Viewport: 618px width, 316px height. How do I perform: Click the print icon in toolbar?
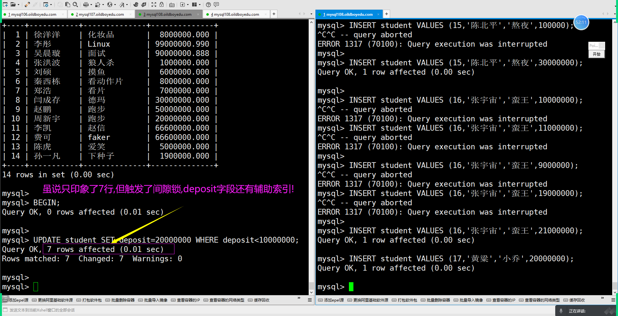pos(86,5)
